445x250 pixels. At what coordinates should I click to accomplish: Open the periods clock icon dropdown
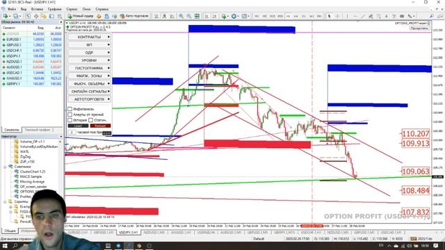235,16
